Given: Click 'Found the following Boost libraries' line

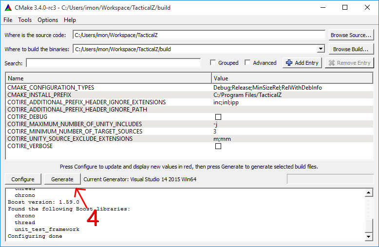Looking at the screenshot, I should (x=69, y=209).
